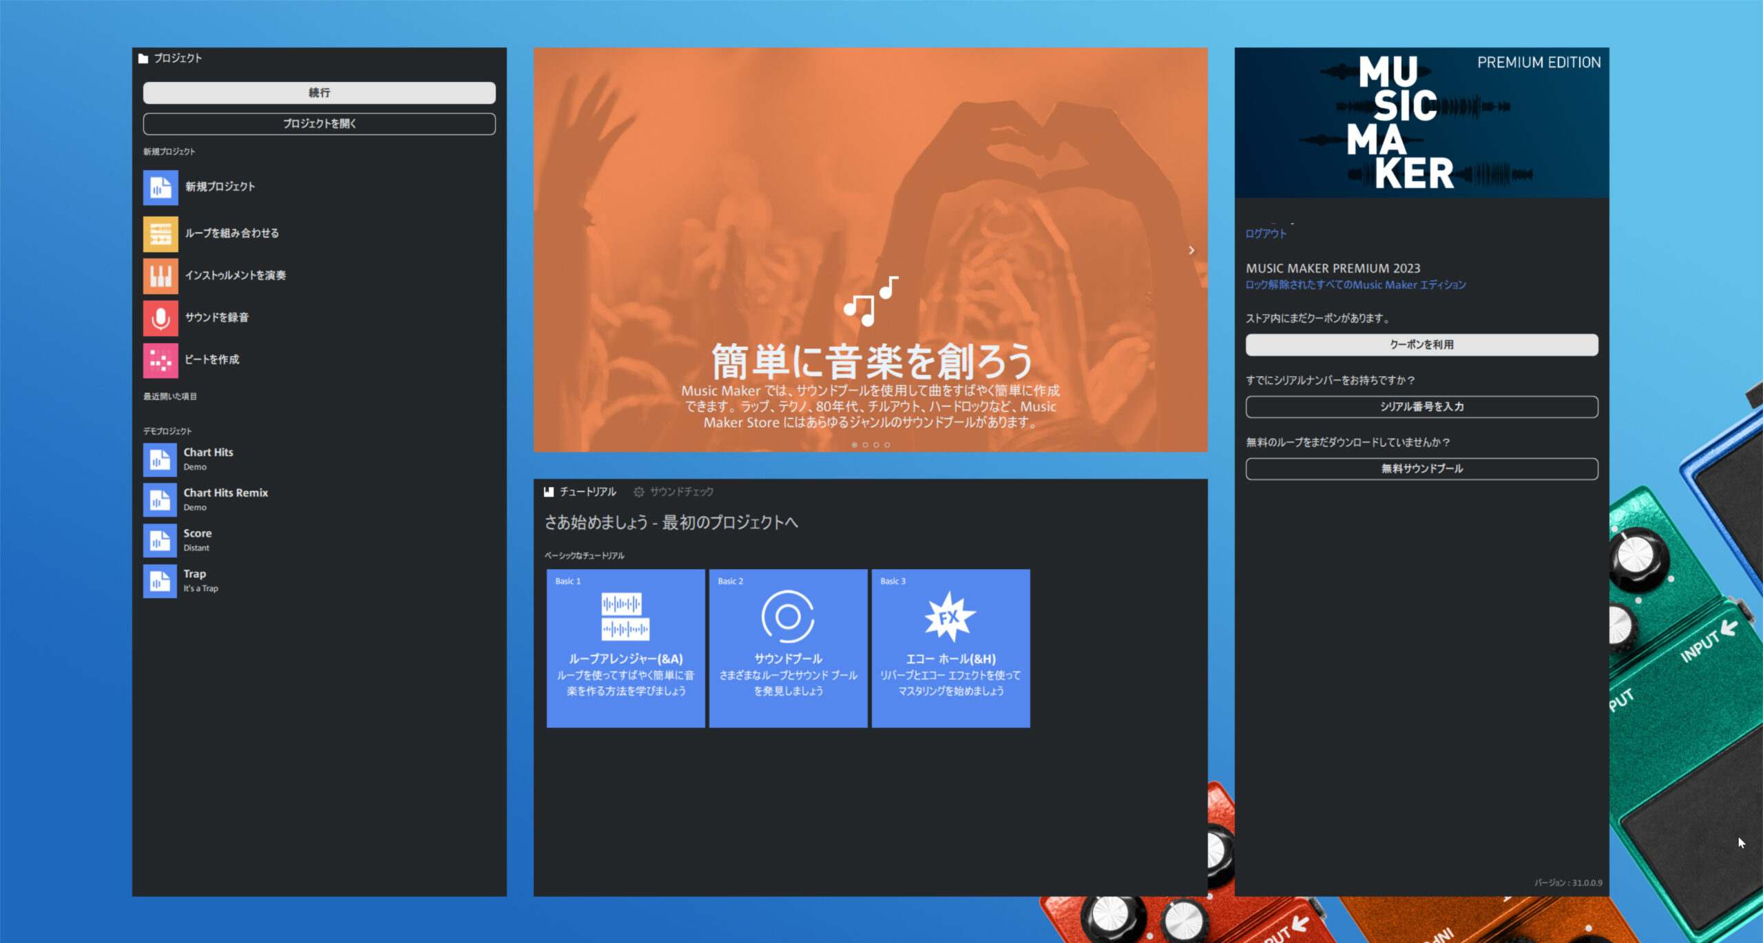Click the MUSIC MAKER PREMIUM 2023 text
Image resolution: width=1763 pixels, height=943 pixels.
pos(1333,269)
